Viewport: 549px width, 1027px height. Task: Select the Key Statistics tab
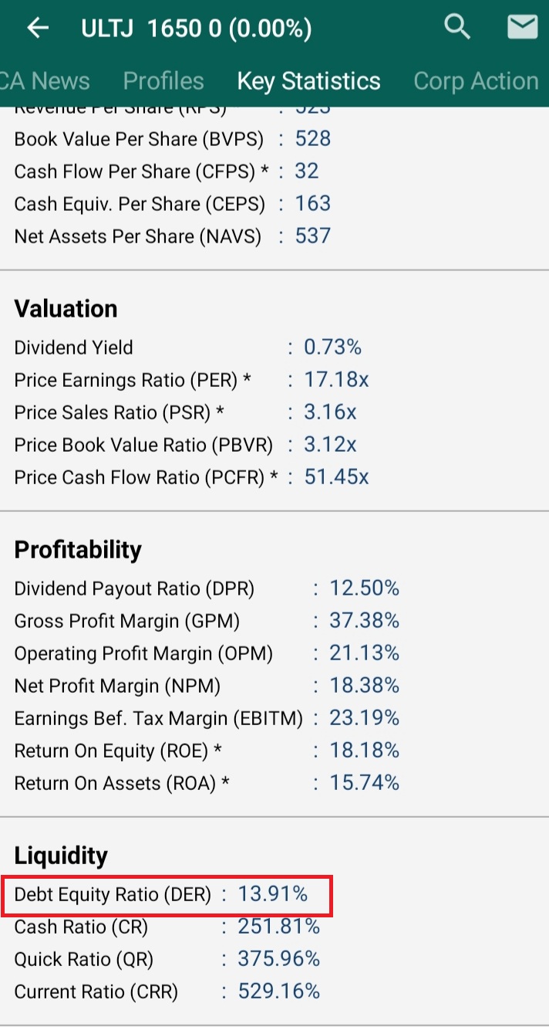coord(308,80)
